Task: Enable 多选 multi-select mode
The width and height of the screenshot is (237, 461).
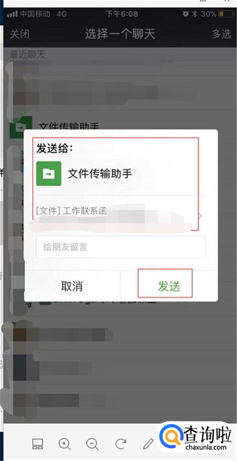Action: 222,34
